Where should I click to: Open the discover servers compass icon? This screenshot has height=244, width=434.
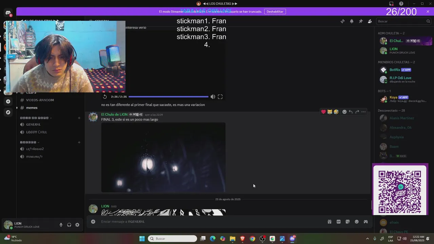coord(8,112)
